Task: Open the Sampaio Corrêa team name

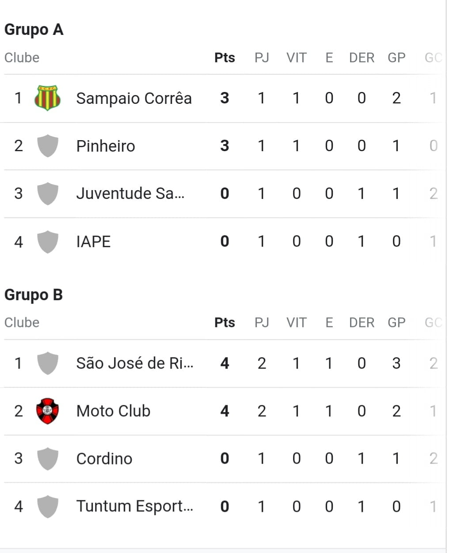Action: pos(134,98)
